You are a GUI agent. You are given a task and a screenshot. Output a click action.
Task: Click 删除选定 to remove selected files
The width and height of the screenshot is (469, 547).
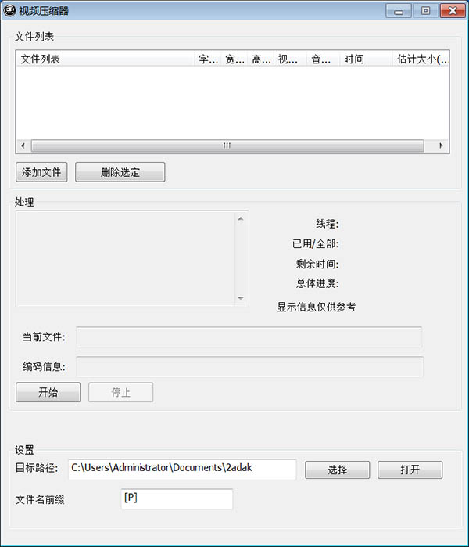coord(120,172)
